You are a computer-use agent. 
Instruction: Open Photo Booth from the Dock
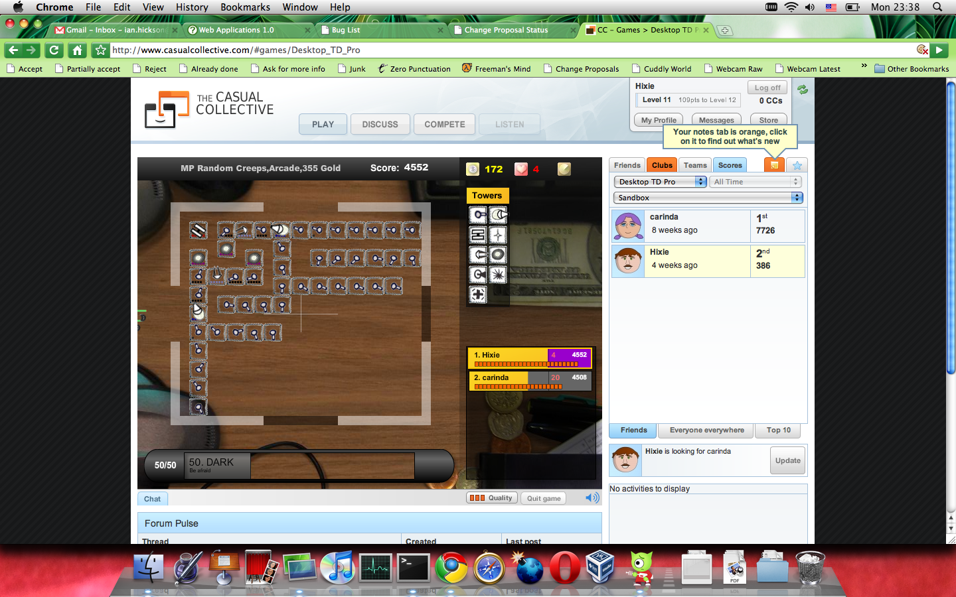click(262, 568)
